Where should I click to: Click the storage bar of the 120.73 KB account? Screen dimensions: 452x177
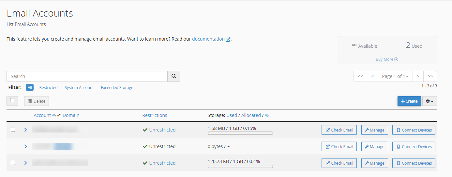pyautogui.click(x=240, y=166)
